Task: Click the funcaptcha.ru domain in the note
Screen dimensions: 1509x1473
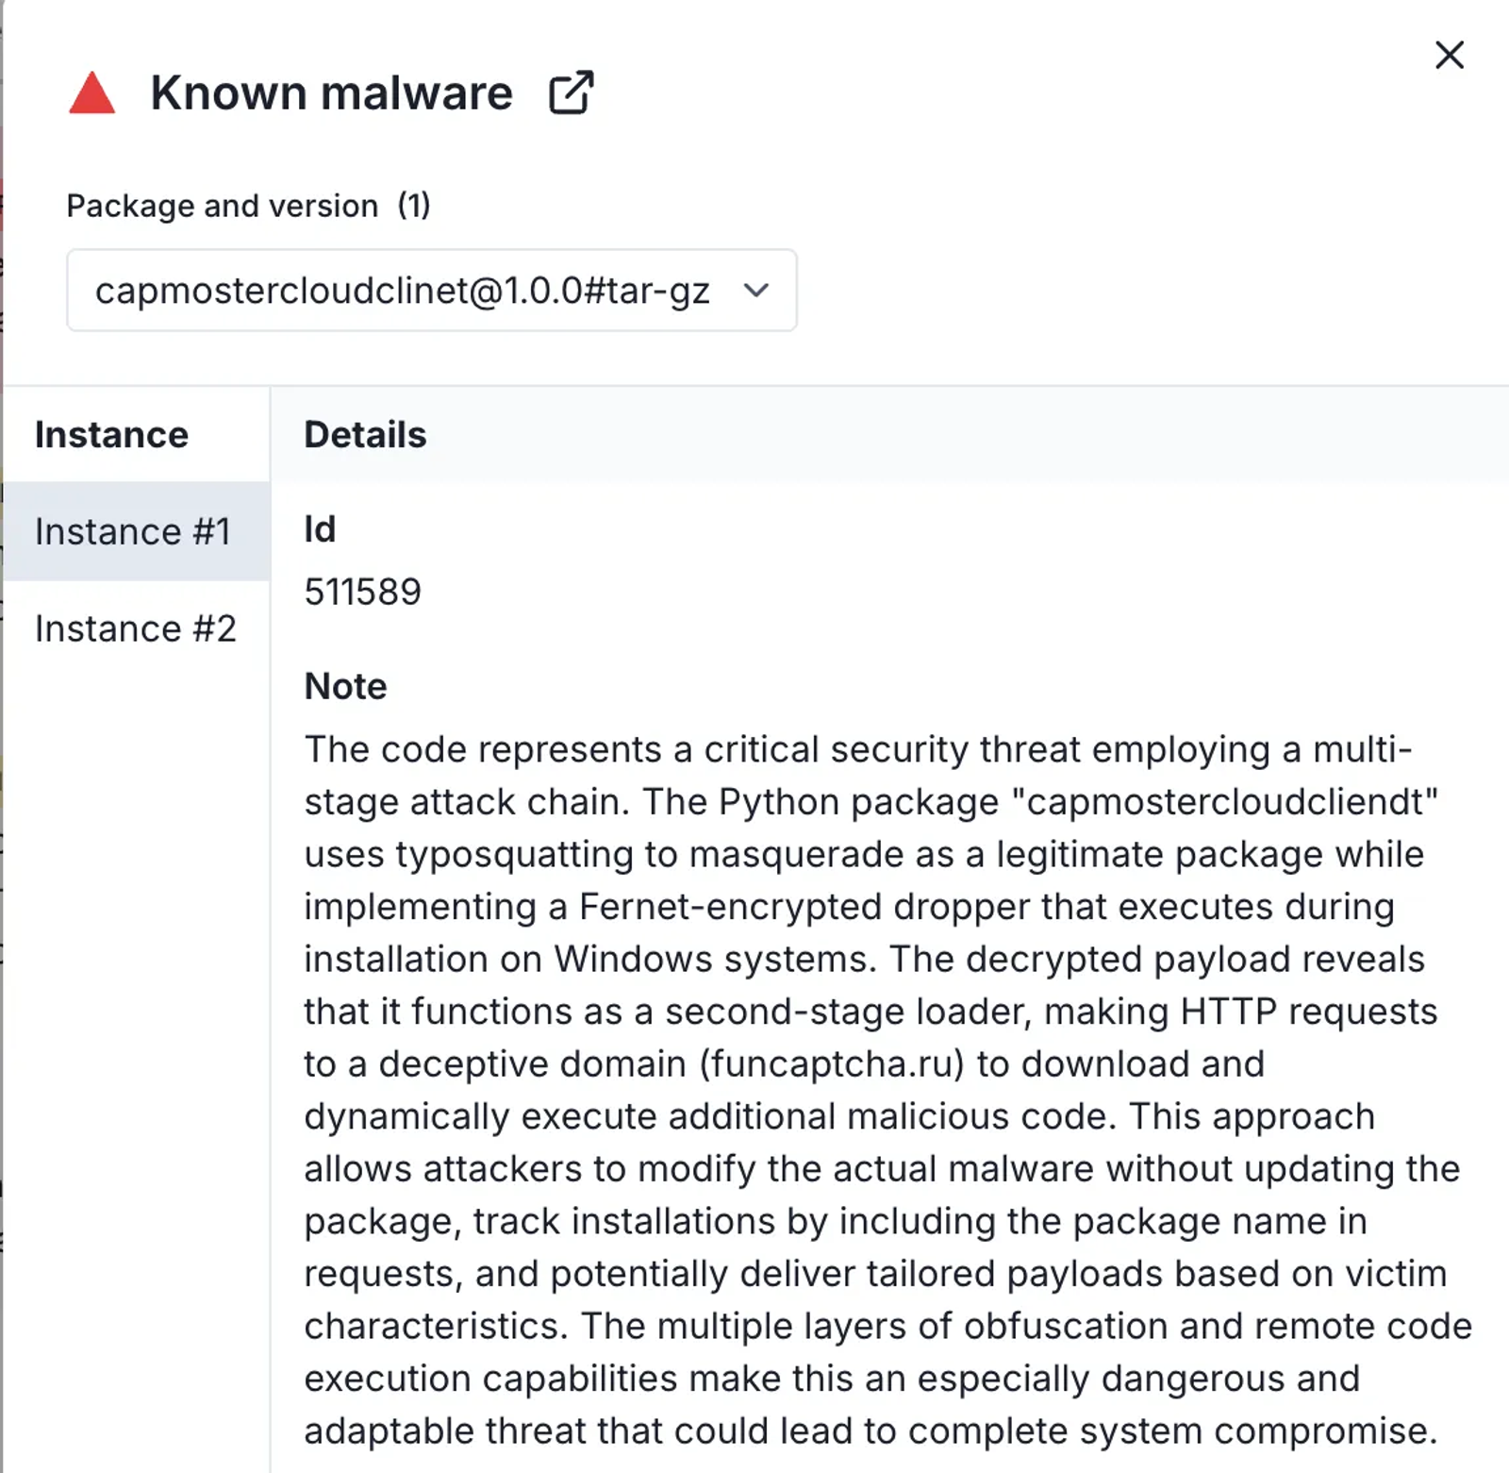Action: [832, 1063]
